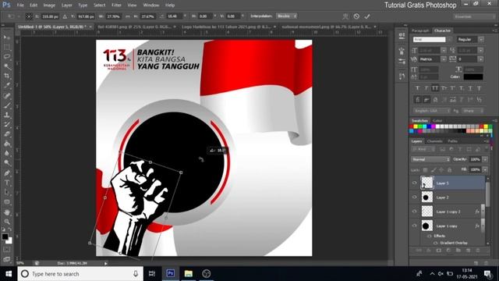
Task: Switch to warp mode icon in options bar
Action: tap(345, 16)
